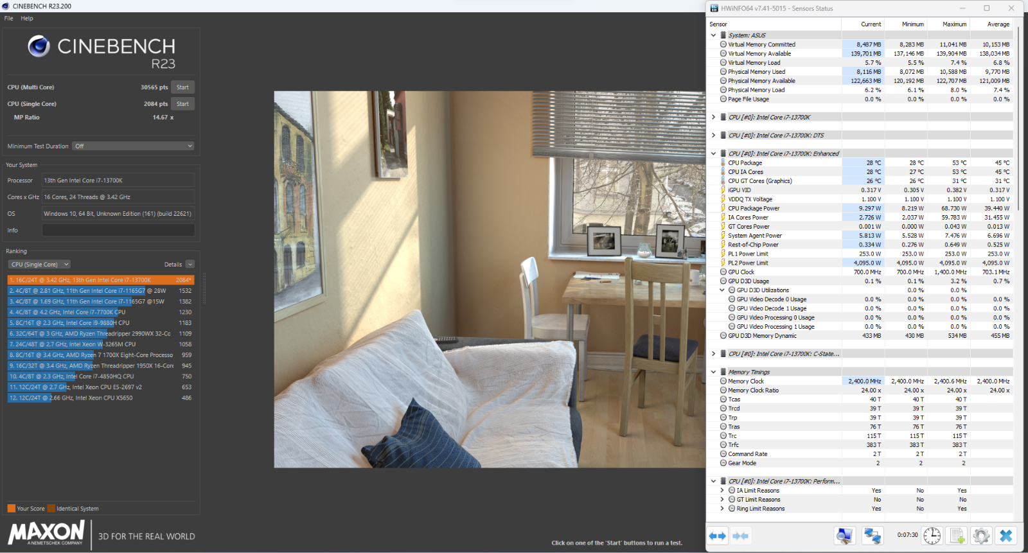The width and height of the screenshot is (1028, 553).
Task: Click the Cinebench title bar app icon
Action: tap(6, 6)
